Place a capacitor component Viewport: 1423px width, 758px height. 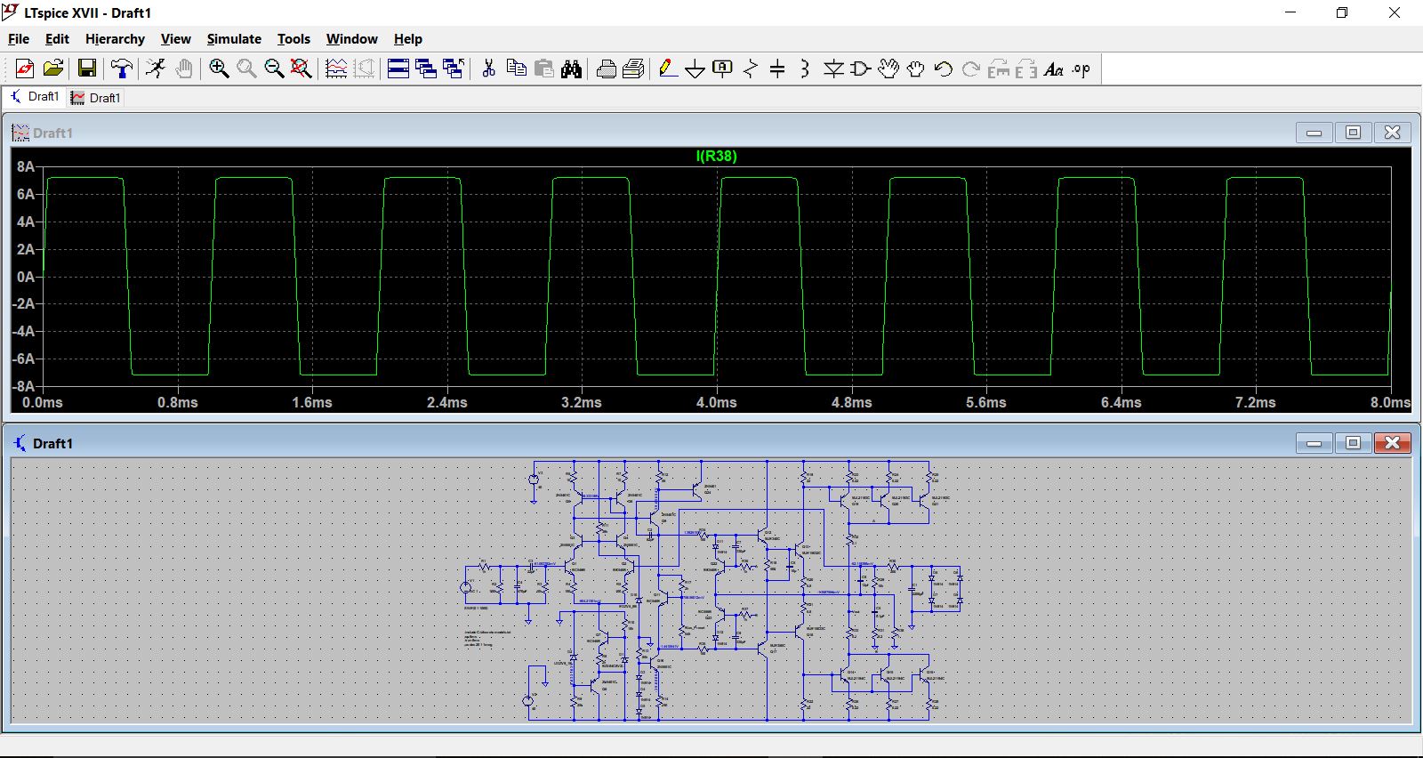[777, 69]
